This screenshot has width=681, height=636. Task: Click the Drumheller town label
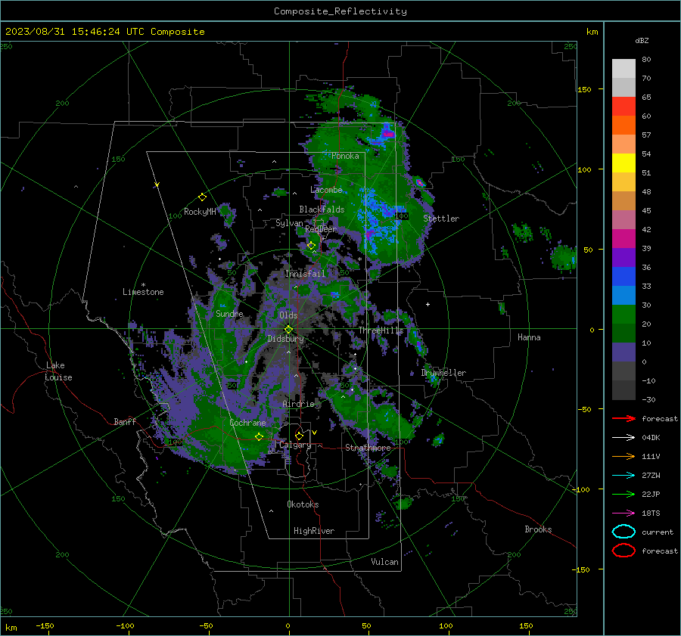[x=443, y=373]
